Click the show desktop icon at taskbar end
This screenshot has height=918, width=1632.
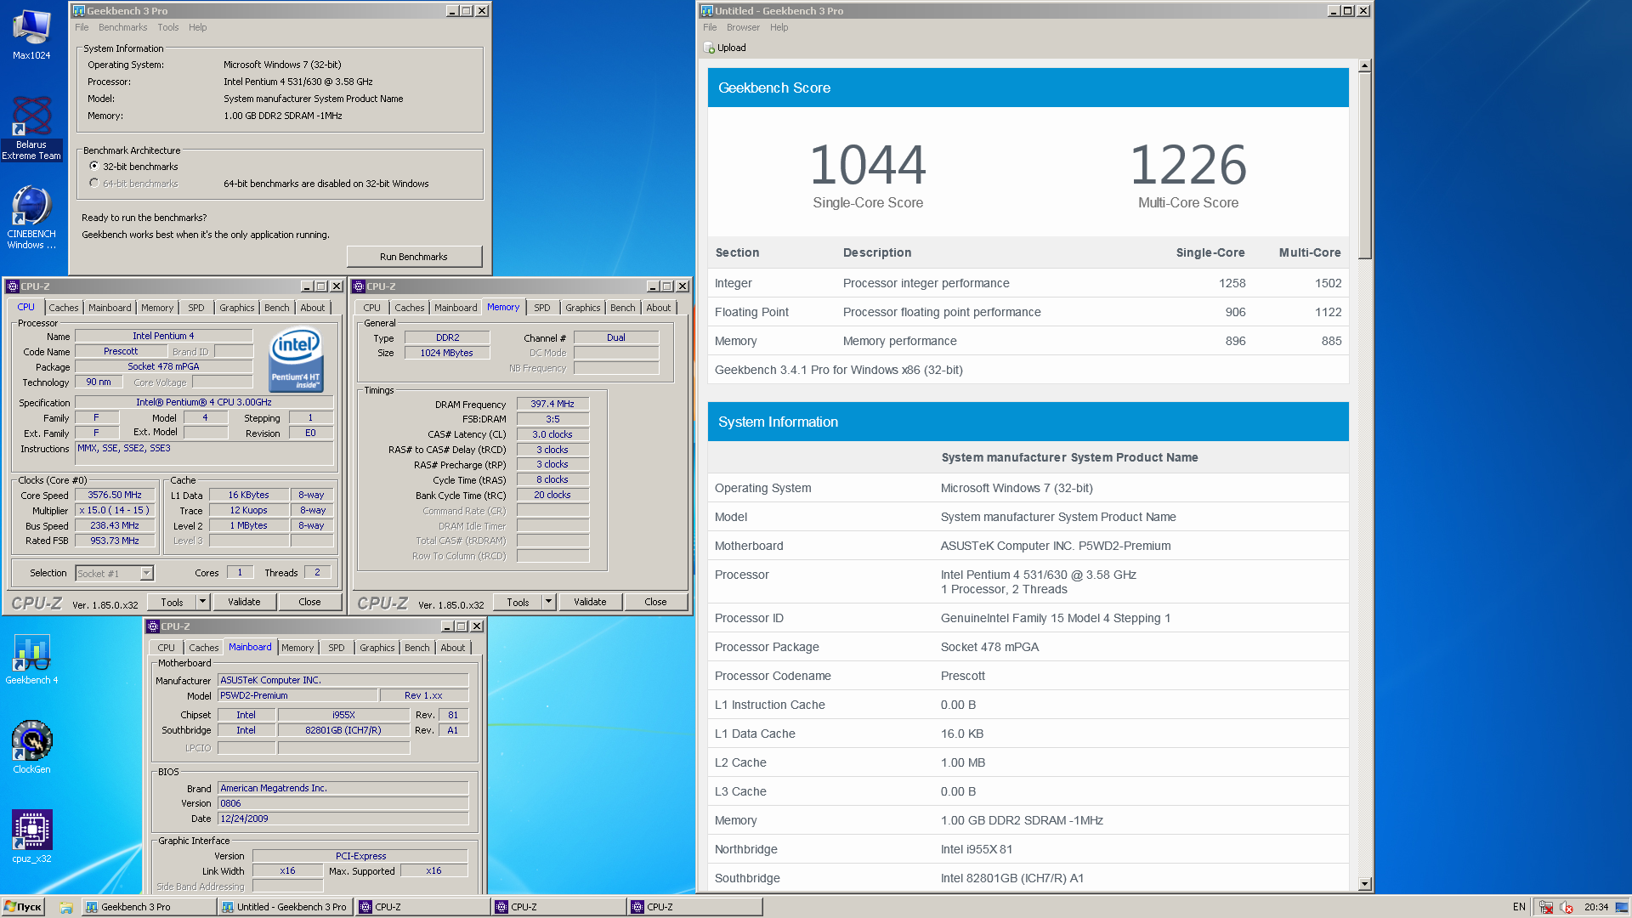1622,907
